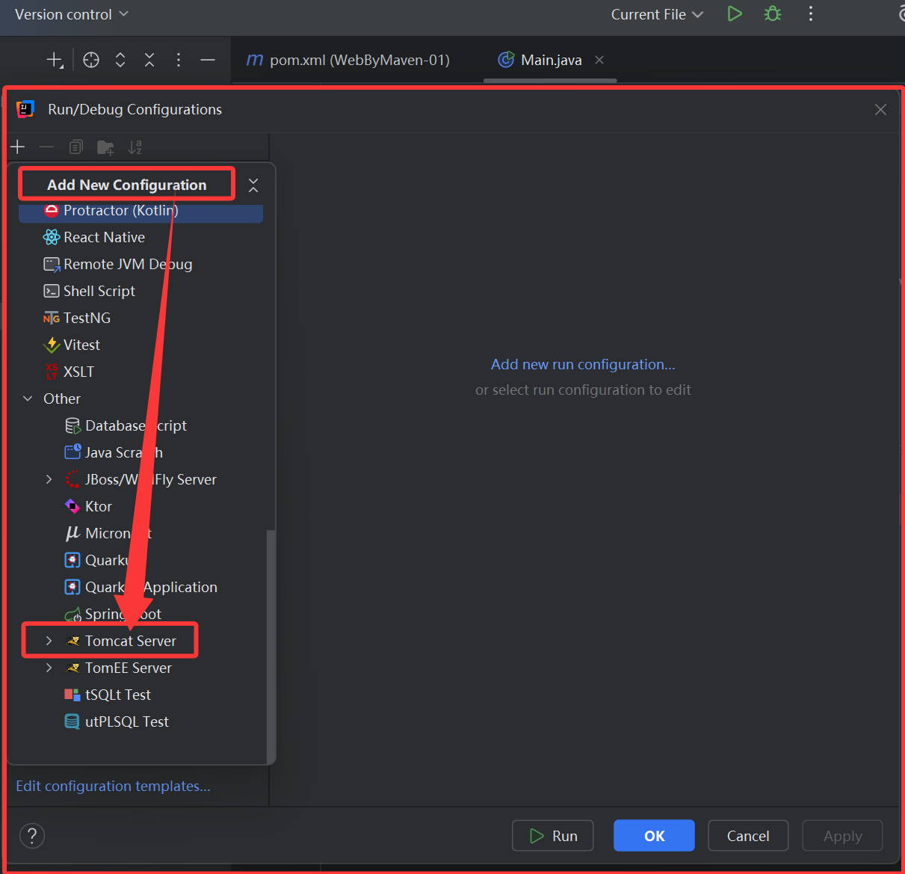Screen dimensions: 905x874
Task: Open the project panel options dots
Action: tap(179, 60)
